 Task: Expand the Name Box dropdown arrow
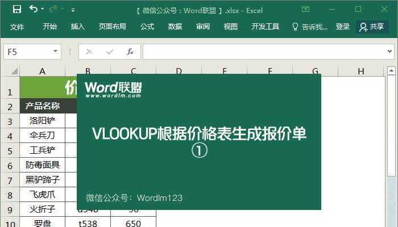tap(55, 52)
